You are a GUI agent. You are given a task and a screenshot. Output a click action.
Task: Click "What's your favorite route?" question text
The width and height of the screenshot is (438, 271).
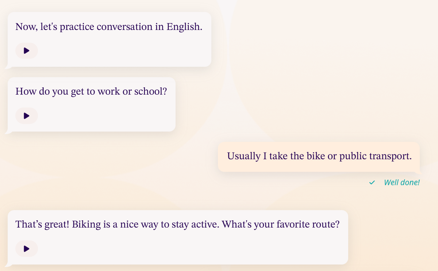click(280, 224)
